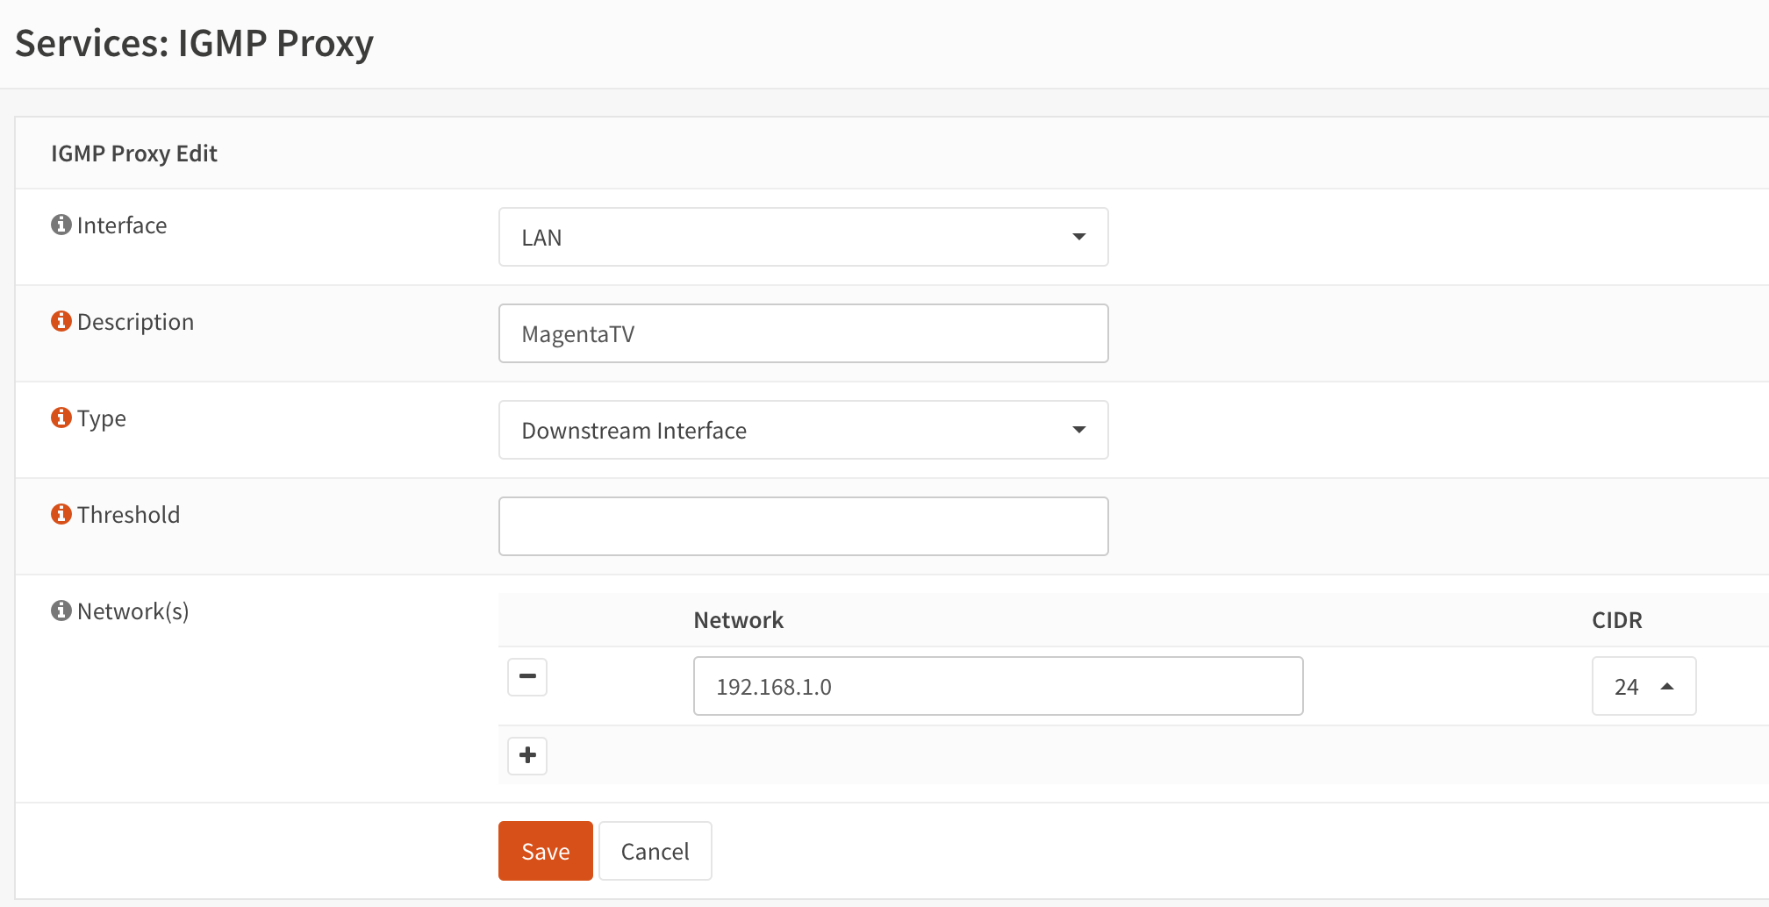Image resolution: width=1769 pixels, height=907 pixels.
Task: Show help for the Description field
Action: click(61, 322)
